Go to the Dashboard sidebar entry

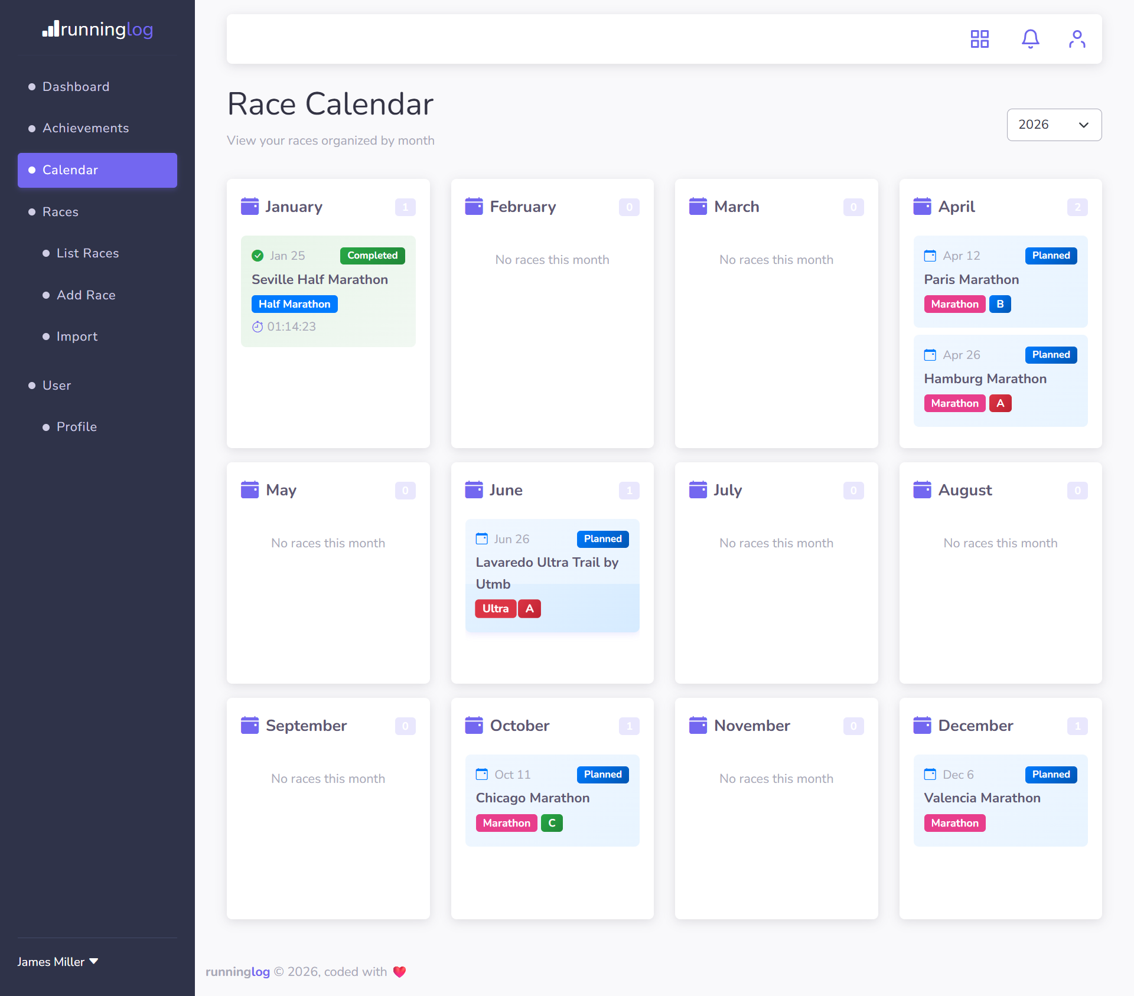click(x=76, y=86)
